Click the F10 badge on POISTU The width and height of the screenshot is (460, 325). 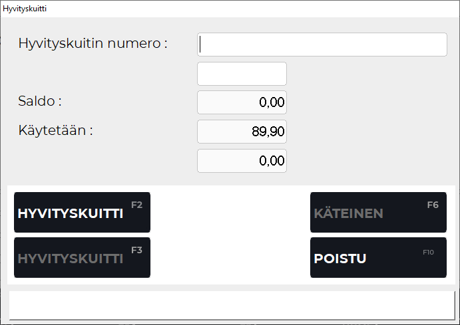tap(428, 253)
